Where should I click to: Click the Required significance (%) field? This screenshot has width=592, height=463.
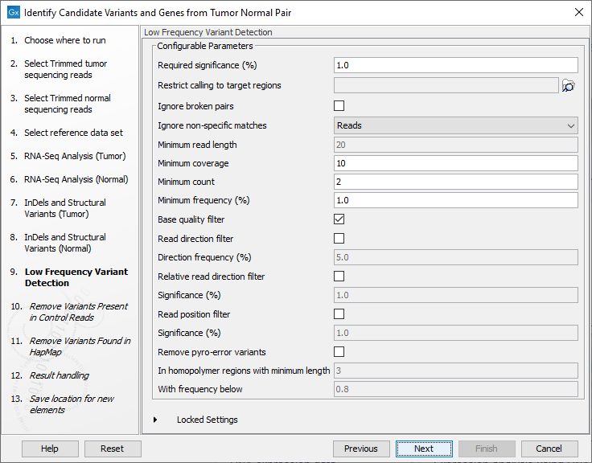point(455,66)
